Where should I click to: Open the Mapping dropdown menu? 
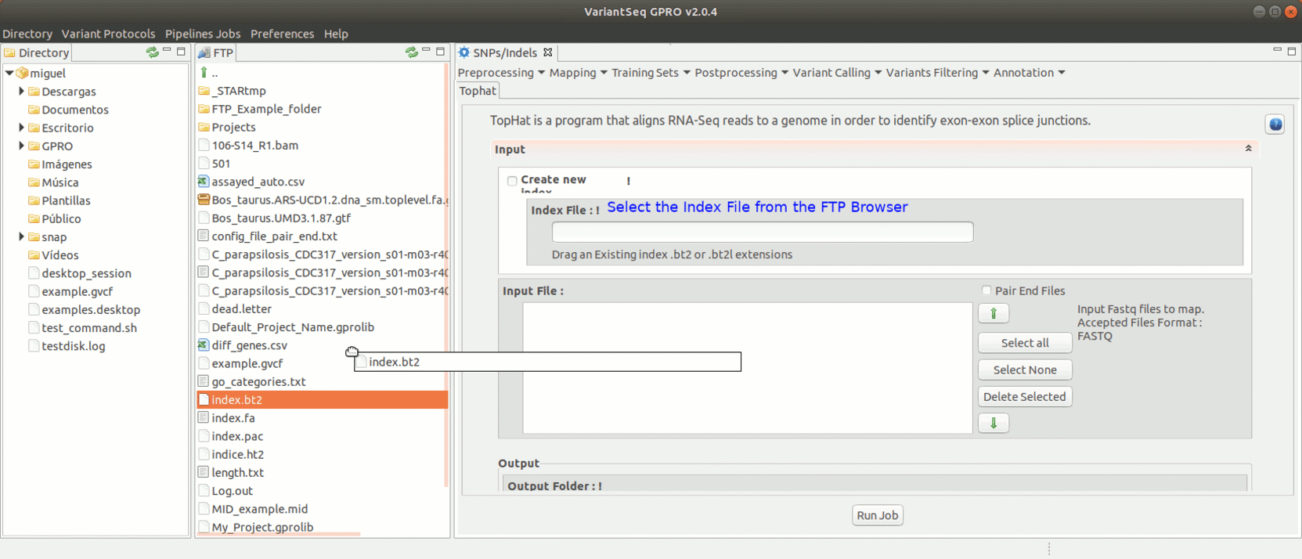click(578, 73)
